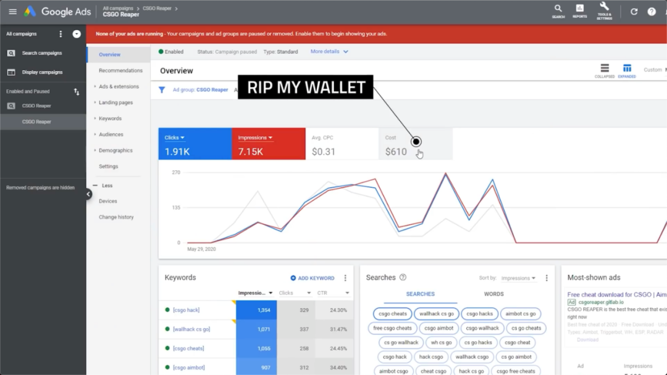Viewport: 667px width, 375px height.
Task: Open 'Free cheat download for CSGO' ad link
Action: click(x=617, y=294)
